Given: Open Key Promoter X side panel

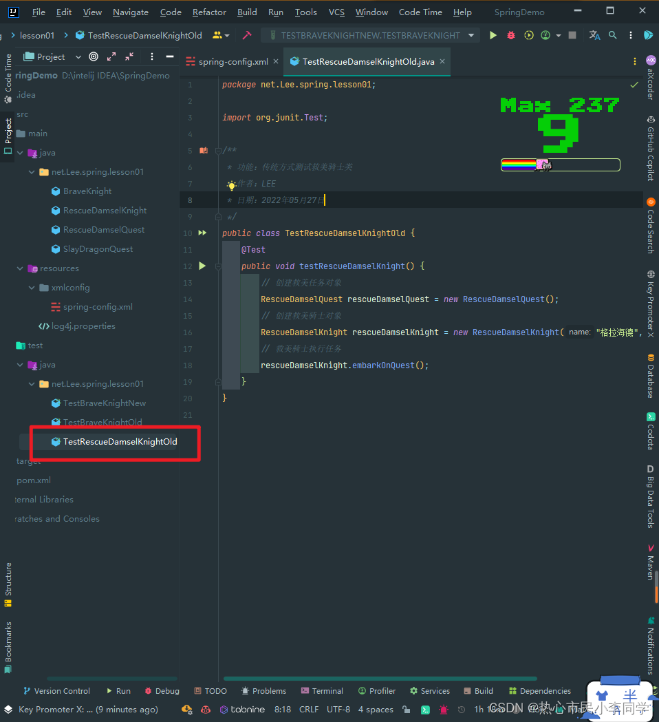Looking at the screenshot, I should click(651, 304).
